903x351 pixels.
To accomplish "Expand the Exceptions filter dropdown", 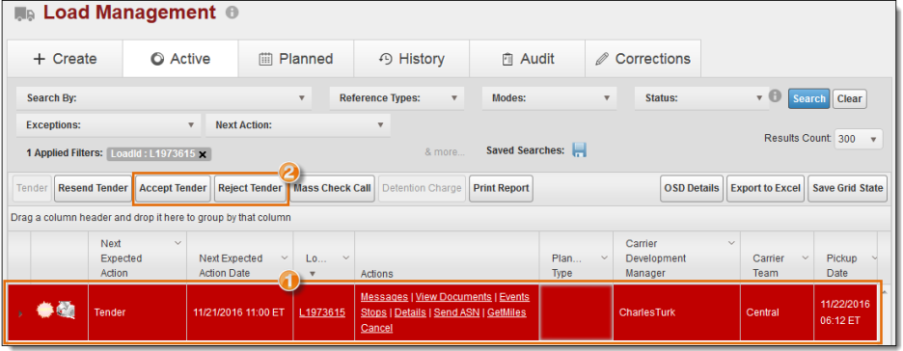I will 109,124.
